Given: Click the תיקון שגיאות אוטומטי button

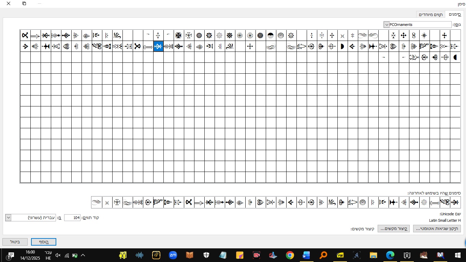Looking at the screenshot, I should pyautogui.click(x=437, y=229).
